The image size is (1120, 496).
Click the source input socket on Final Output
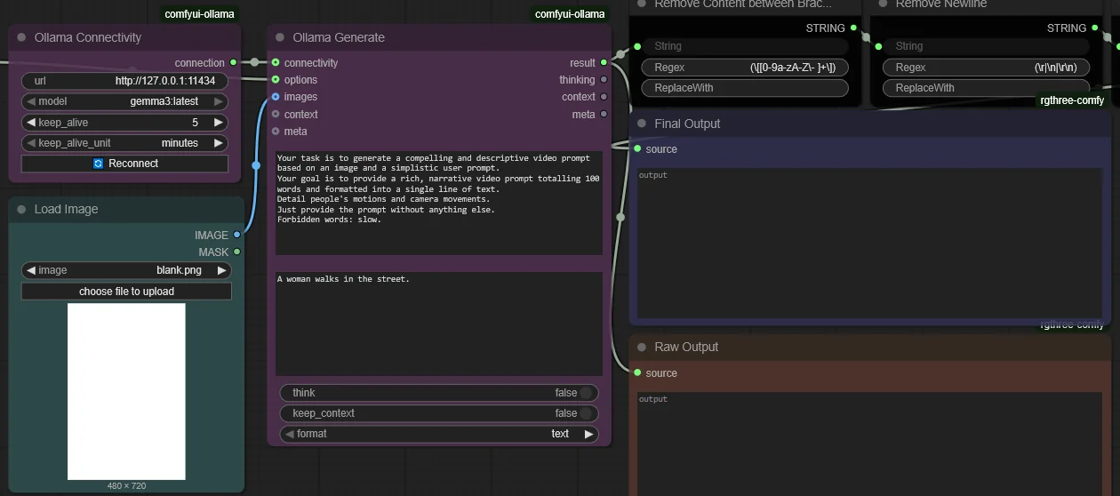[637, 148]
